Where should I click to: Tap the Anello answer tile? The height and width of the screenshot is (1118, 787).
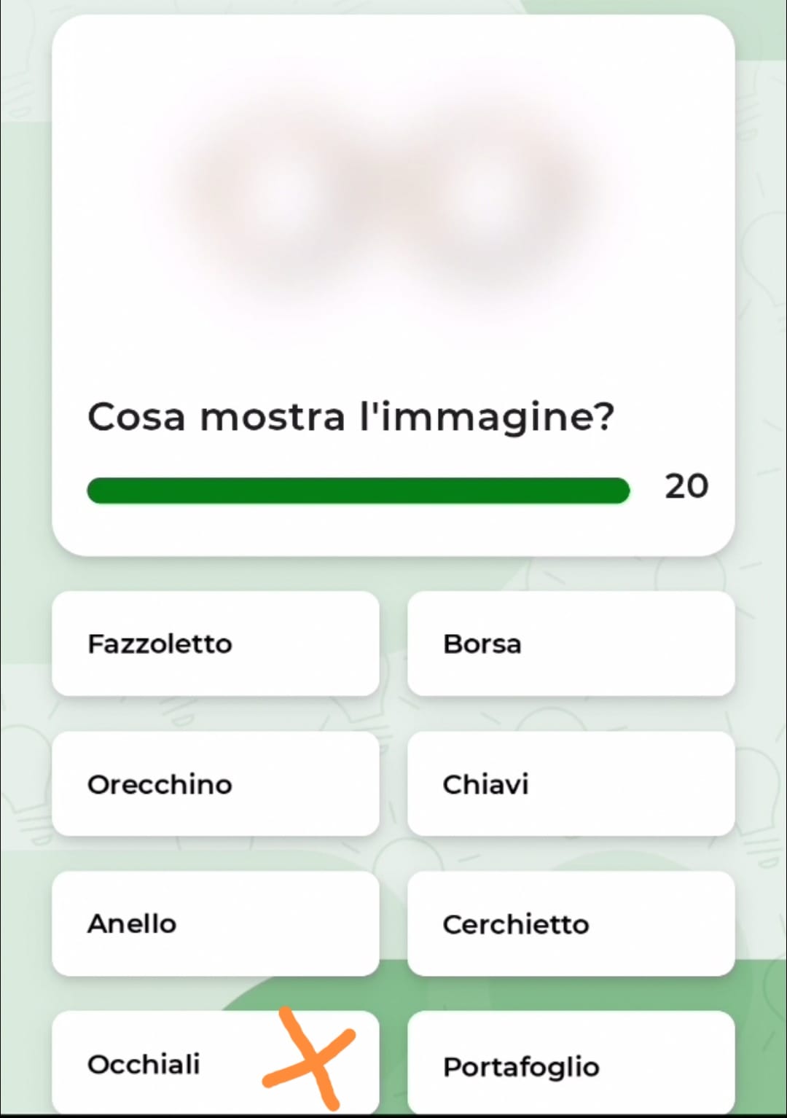(x=216, y=923)
